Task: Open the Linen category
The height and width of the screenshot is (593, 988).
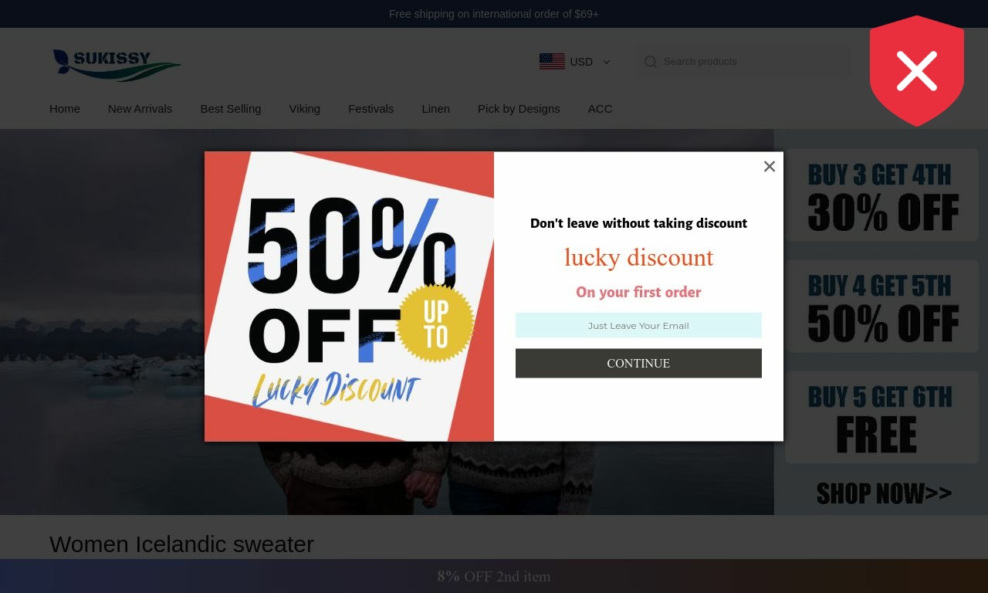Action: coord(435,109)
